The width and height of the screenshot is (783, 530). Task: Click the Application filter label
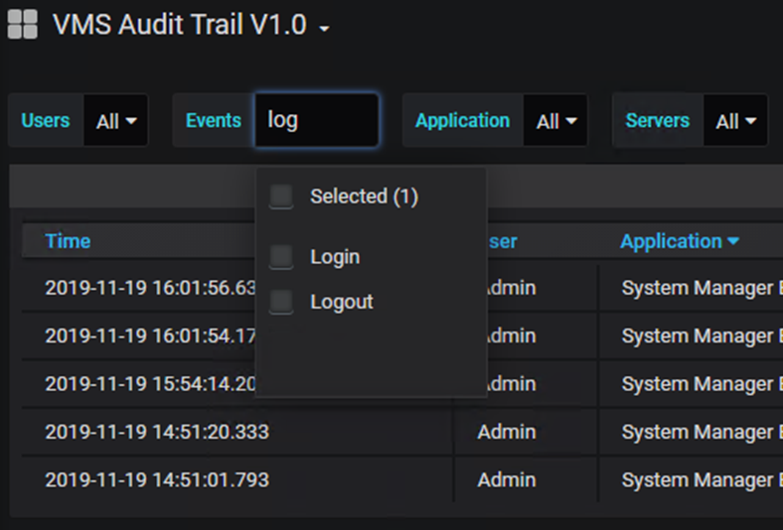462,120
